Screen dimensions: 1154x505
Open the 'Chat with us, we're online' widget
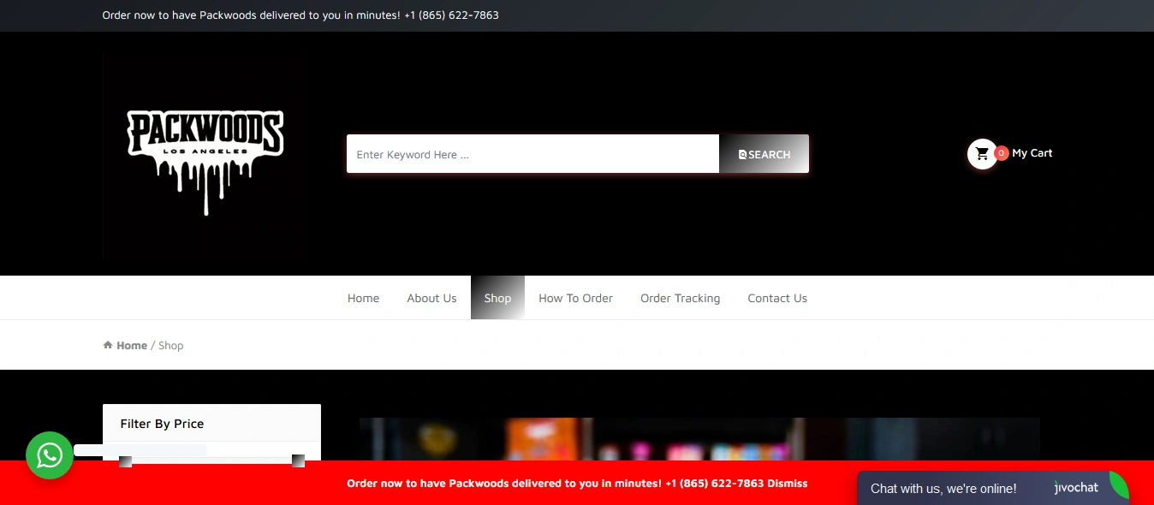pyautogui.click(x=943, y=489)
